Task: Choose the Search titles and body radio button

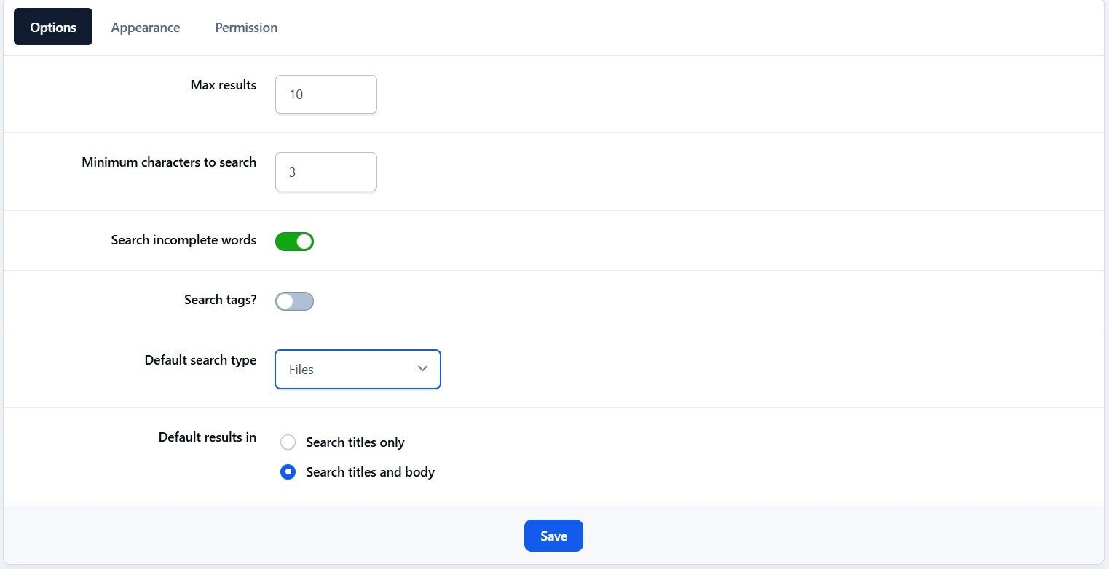Action: [x=288, y=472]
